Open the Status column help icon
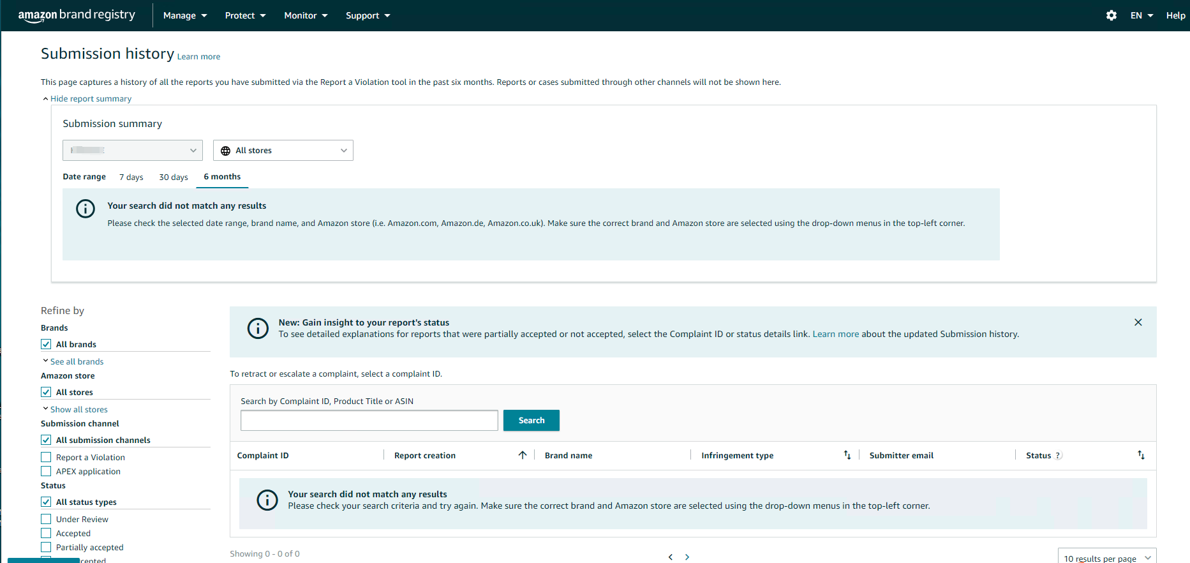This screenshot has width=1190, height=563. [1058, 456]
